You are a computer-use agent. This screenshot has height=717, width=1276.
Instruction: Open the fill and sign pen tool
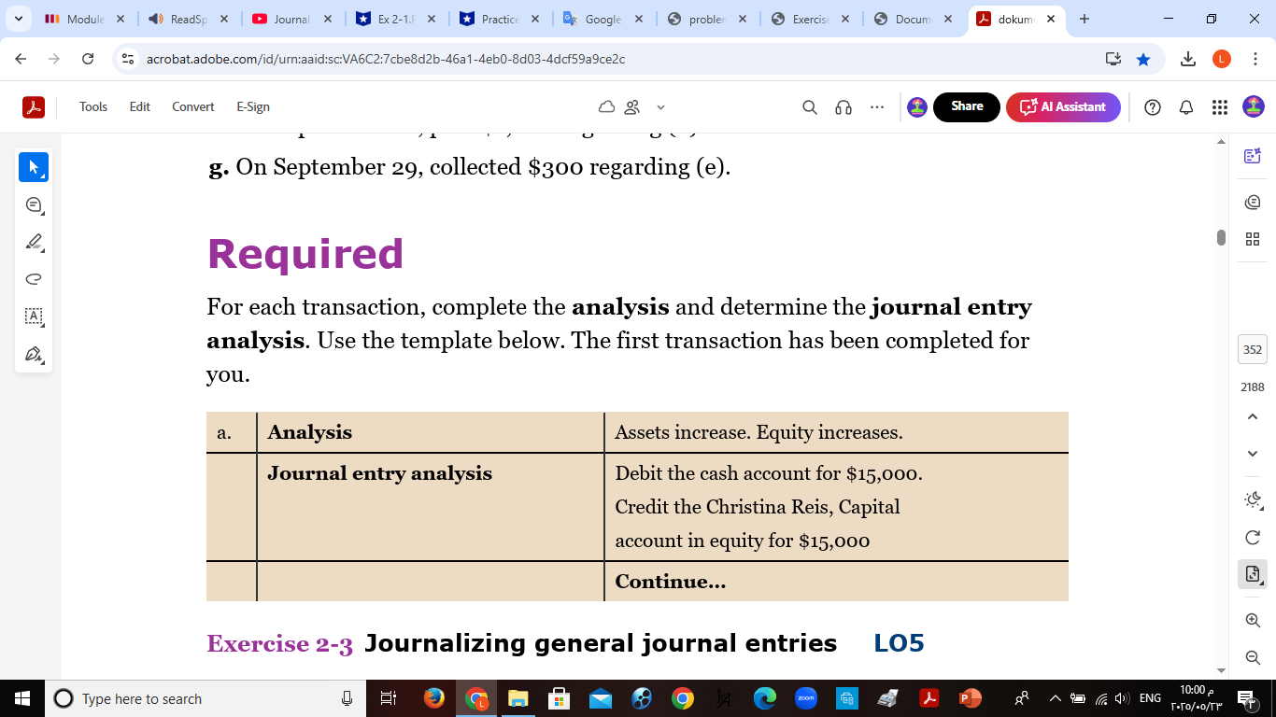click(x=34, y=354)
